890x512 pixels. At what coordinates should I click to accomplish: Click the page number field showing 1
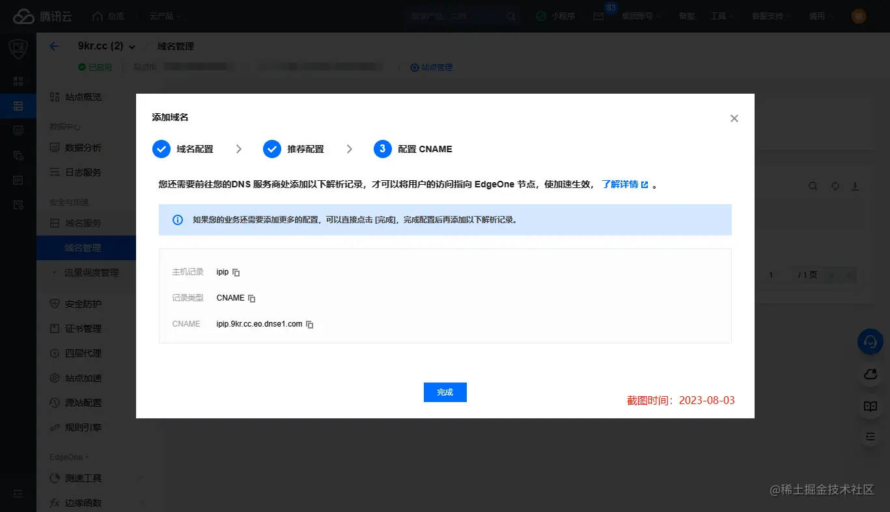click(771, 275)
